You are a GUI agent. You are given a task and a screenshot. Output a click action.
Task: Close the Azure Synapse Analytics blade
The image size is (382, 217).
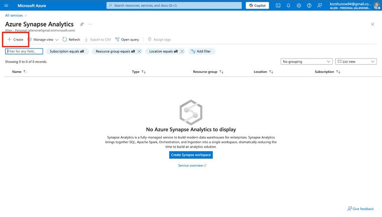[373, 24]
